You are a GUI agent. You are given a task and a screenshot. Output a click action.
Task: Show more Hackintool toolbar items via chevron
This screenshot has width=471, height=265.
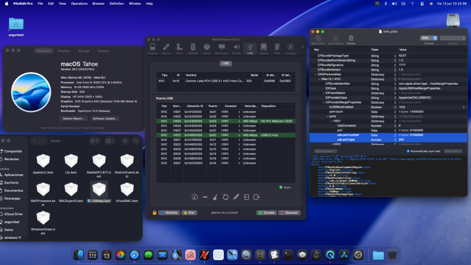coord(302,47)
